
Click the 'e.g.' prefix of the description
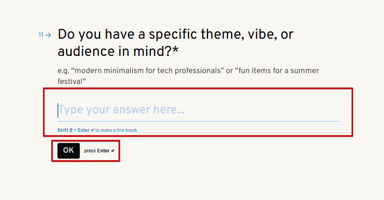pyautogui.click(x=63, y=71)
